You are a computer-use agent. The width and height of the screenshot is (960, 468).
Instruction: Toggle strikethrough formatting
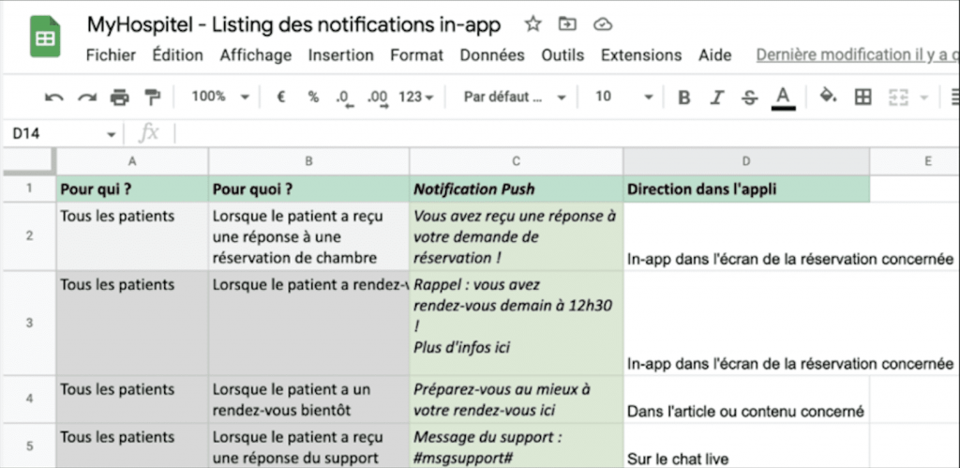click(x=749, y=98)
